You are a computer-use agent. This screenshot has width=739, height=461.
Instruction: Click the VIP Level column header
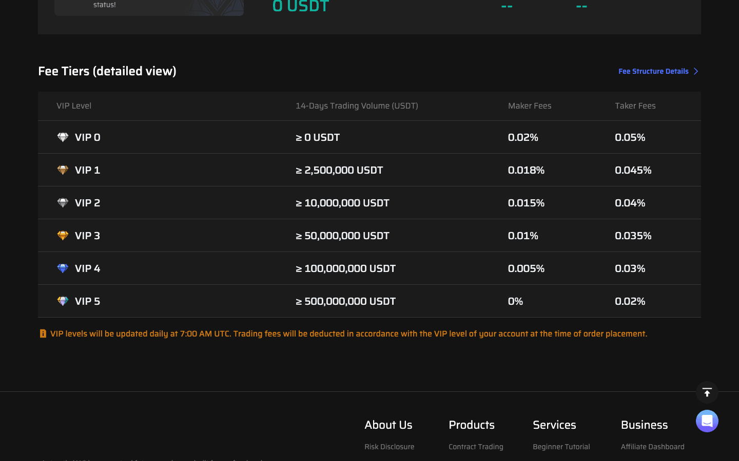coord(74,106)
